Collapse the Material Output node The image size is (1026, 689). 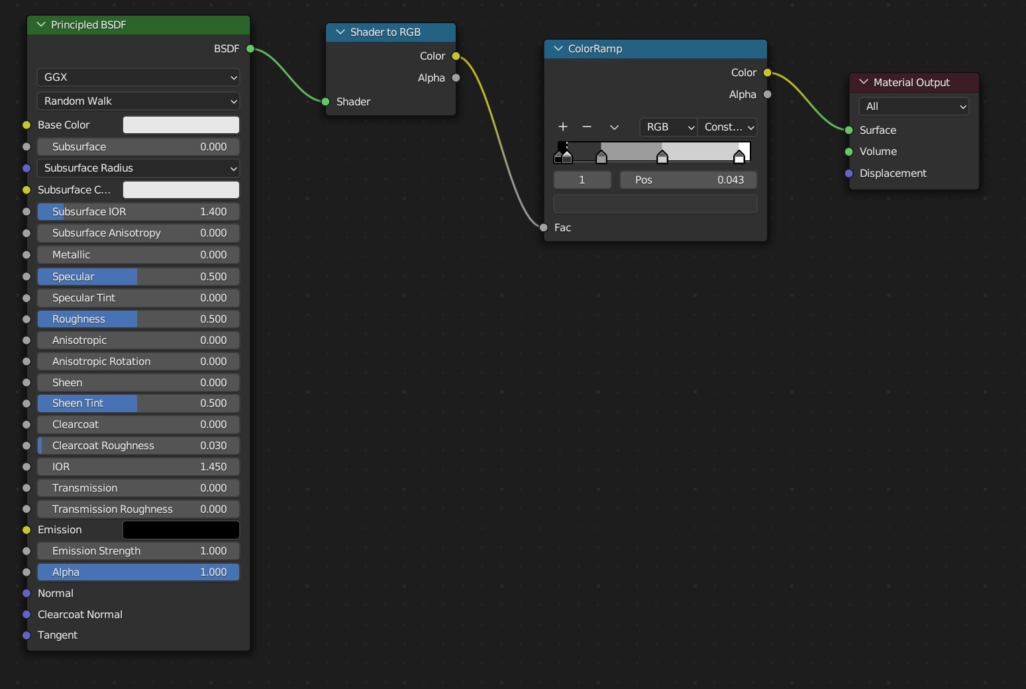tap(863, 82)
